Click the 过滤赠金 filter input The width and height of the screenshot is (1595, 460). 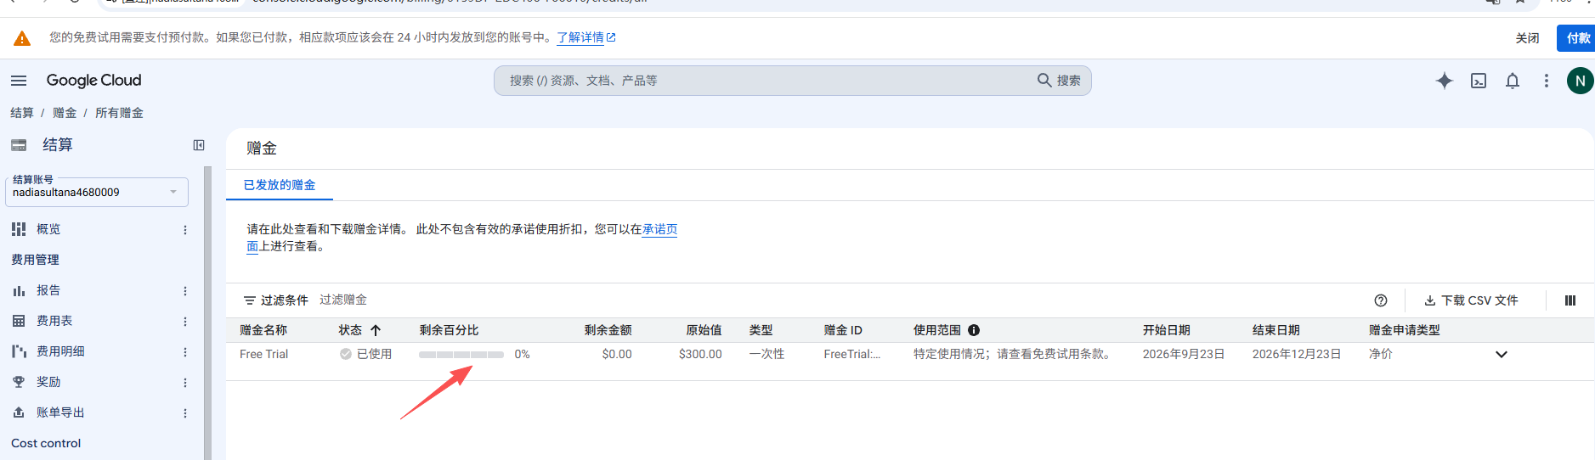click(x=343, y=300)
